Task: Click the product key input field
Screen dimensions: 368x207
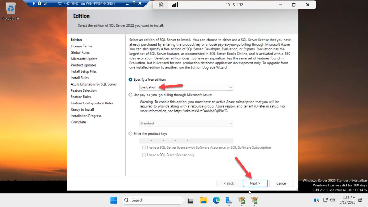Action: pos(186,140)
